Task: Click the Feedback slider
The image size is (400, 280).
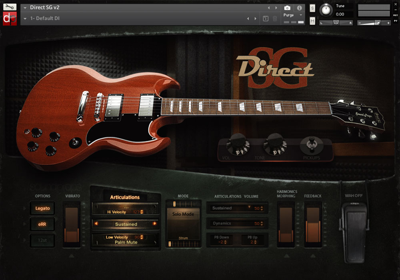Action: pyautogui.click(x=313, y=224)
